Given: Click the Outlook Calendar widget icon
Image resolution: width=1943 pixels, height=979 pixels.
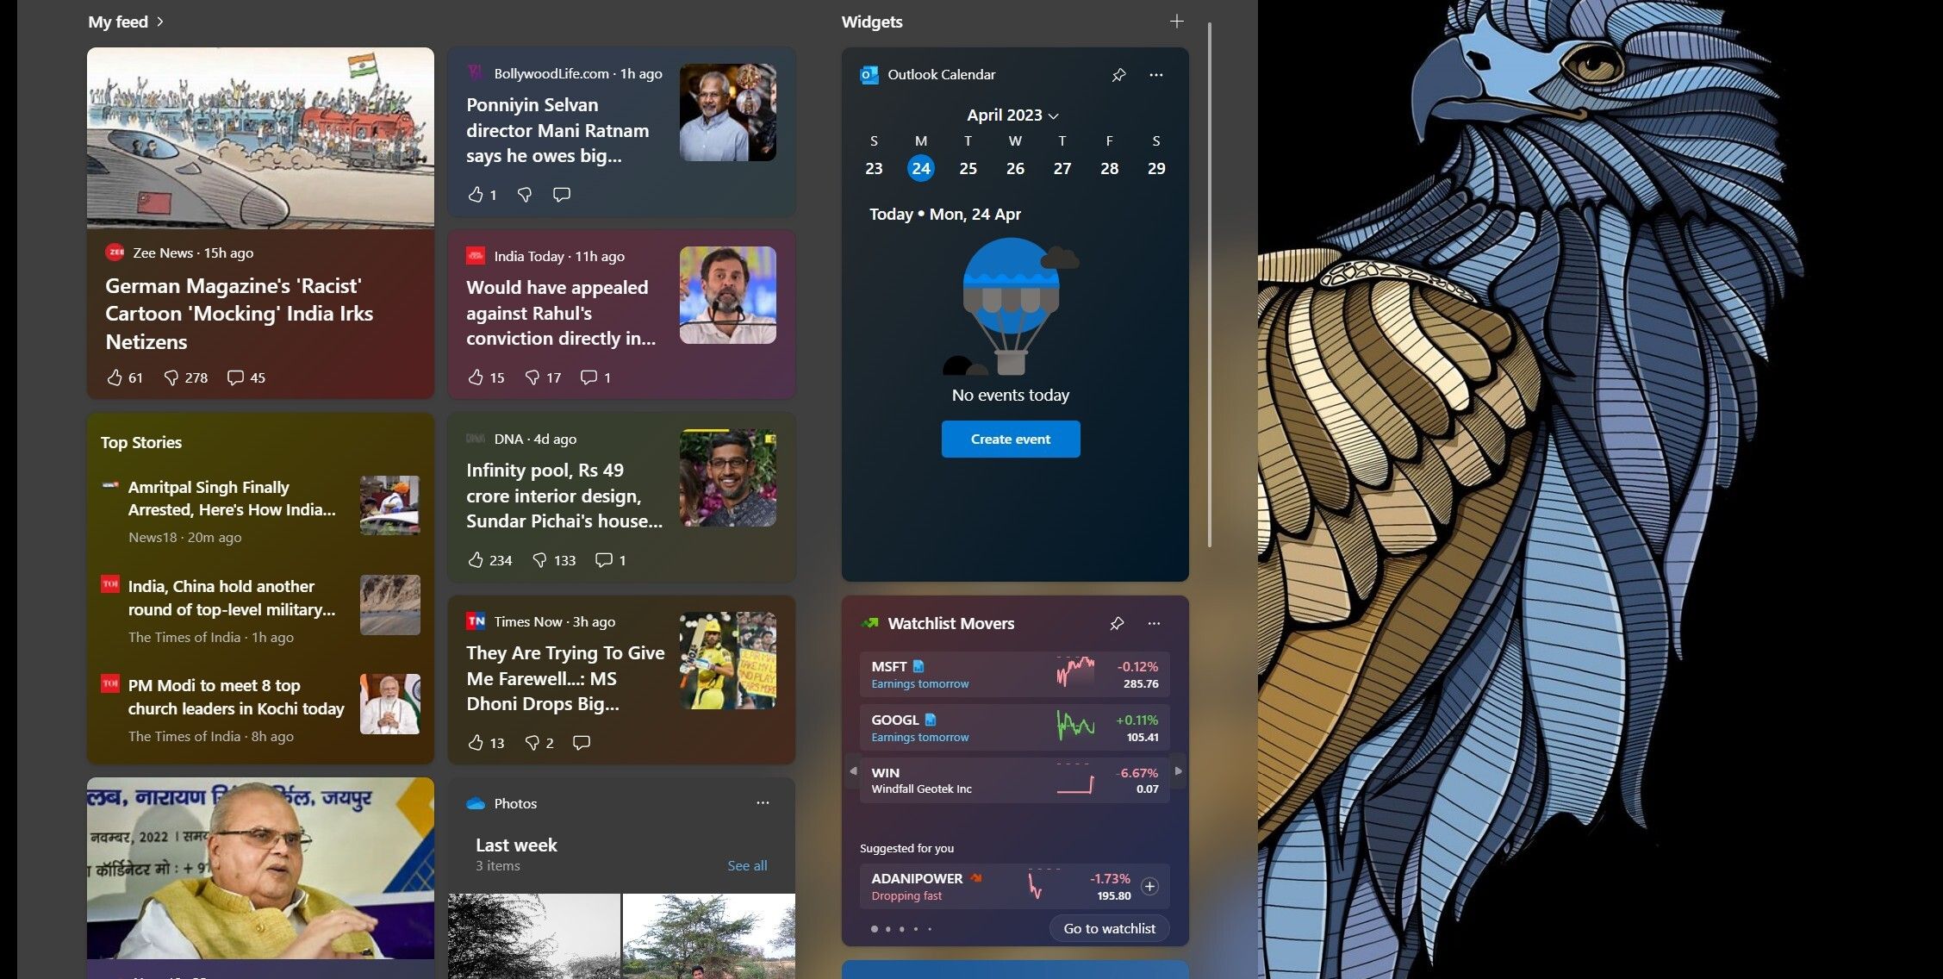Looking at the screenshot, I should pos(869,73).
